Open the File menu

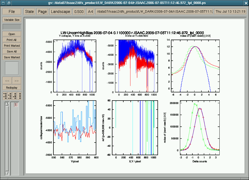tap(12, 12)
